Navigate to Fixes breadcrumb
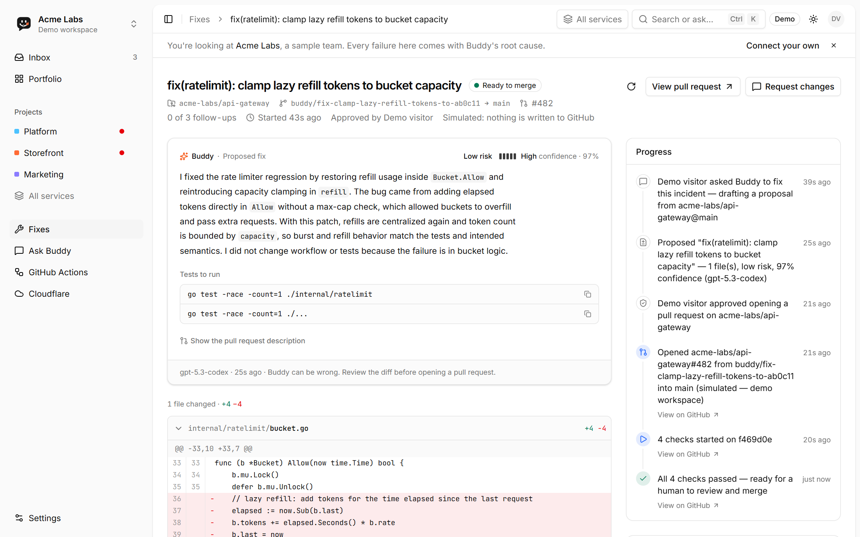The width and height of the screenshot is (860, 537). (x=199, y=19)
